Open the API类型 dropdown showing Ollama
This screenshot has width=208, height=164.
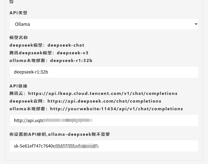(104, 24)
